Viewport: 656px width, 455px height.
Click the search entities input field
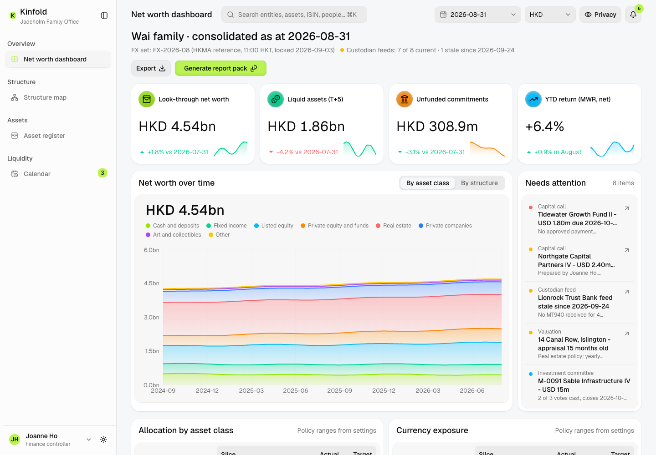[x=294, y=15]
